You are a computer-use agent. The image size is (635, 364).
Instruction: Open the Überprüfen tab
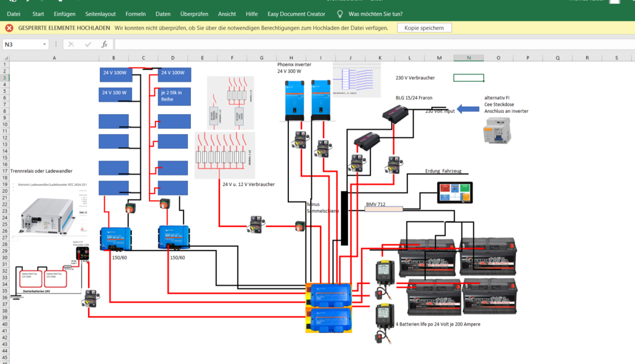194,14
